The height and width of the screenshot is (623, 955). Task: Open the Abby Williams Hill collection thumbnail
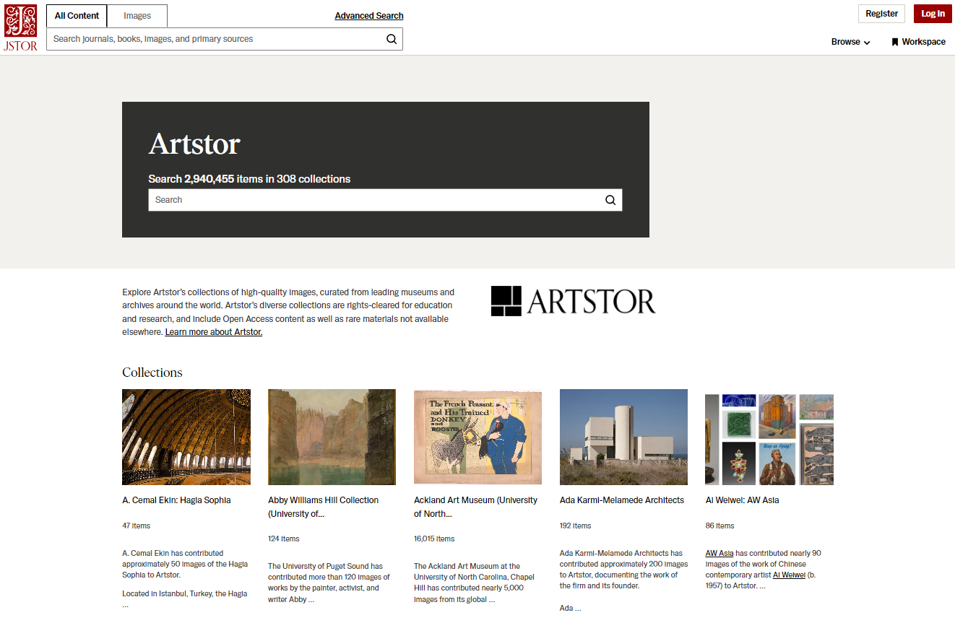tap(332, 437)
